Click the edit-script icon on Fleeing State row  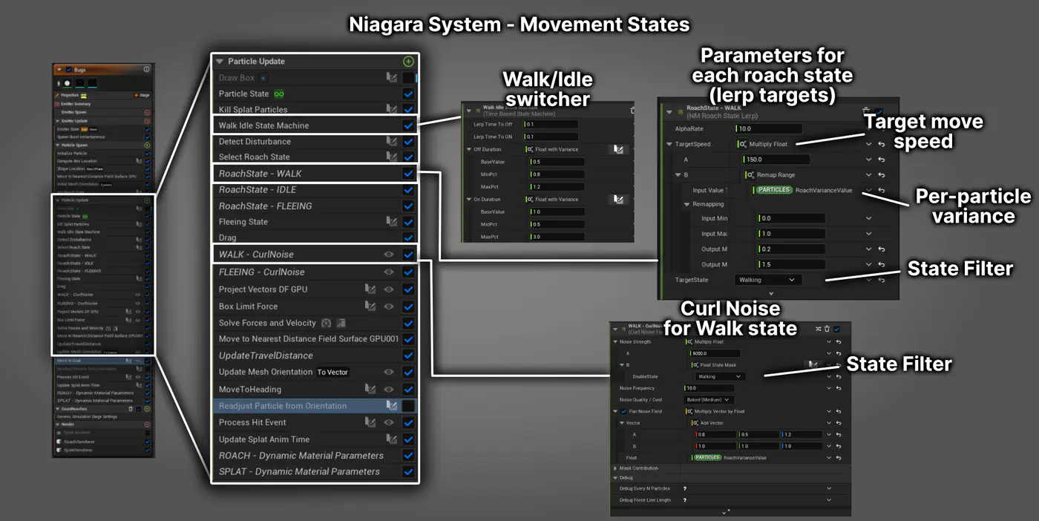coord(390,221)
